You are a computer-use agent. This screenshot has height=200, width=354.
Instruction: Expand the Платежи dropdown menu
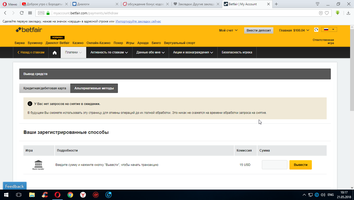pos(73,52)
